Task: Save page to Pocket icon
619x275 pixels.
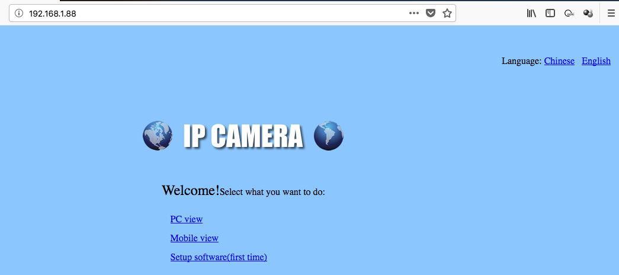Action: [430, 14]
